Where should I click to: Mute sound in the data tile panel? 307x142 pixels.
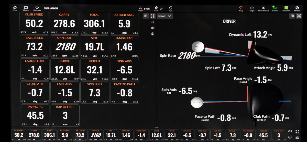[152, 28]
